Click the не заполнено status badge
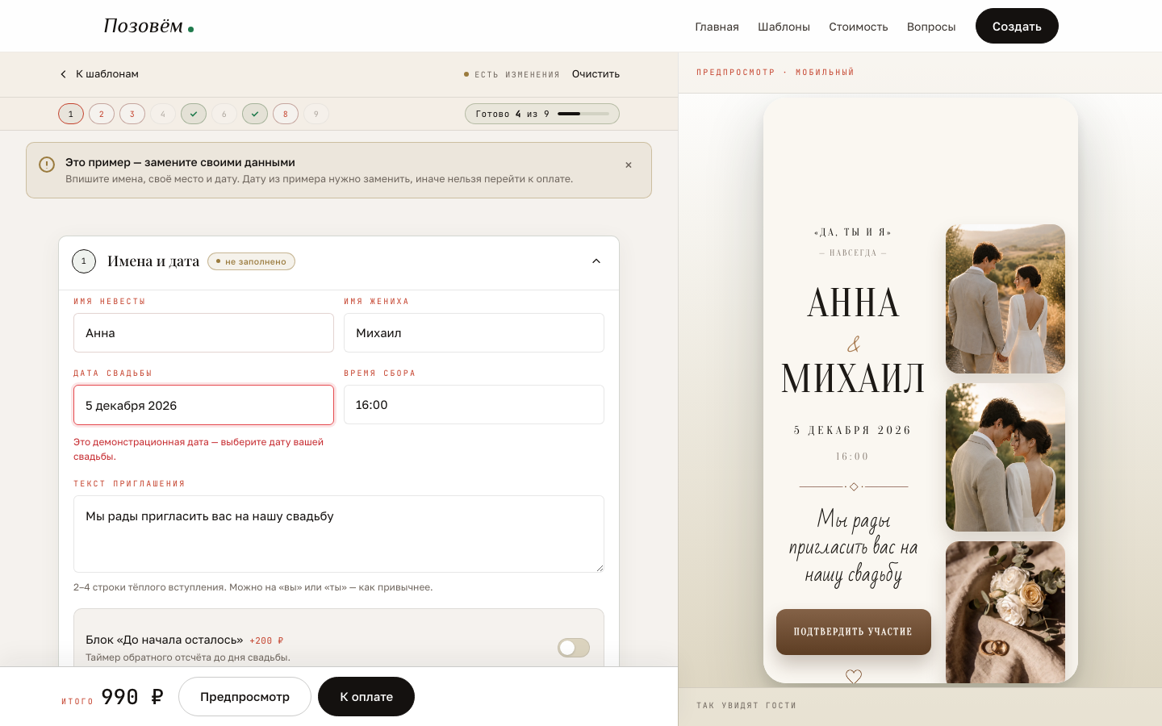 tap(251, 261)
